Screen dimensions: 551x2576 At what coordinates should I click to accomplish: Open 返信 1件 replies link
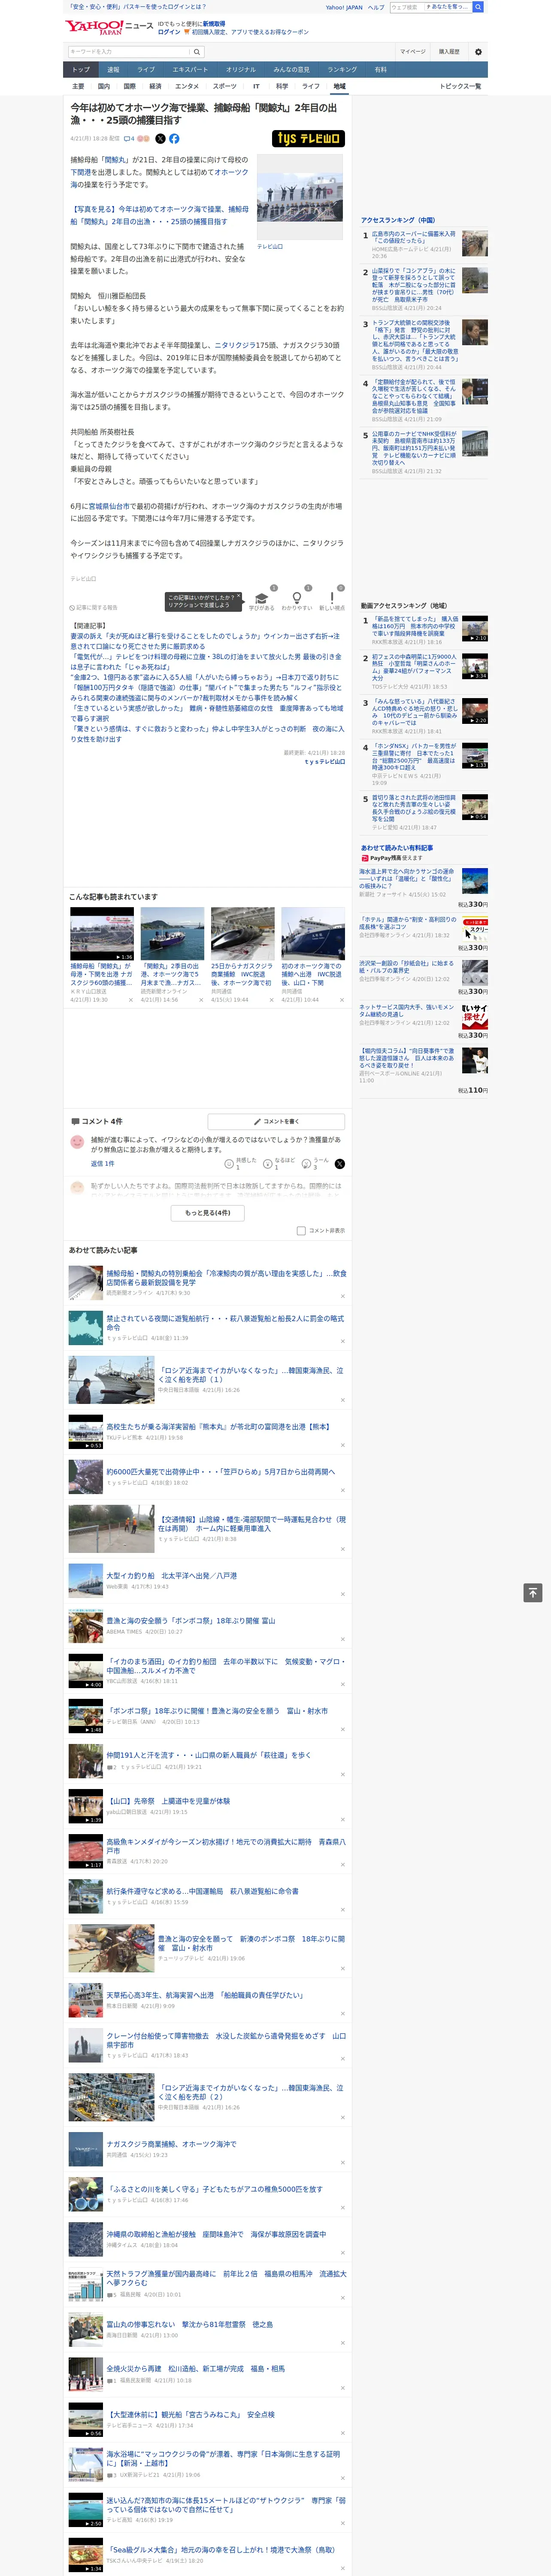pyautogui.click(x=102, y=1163)
